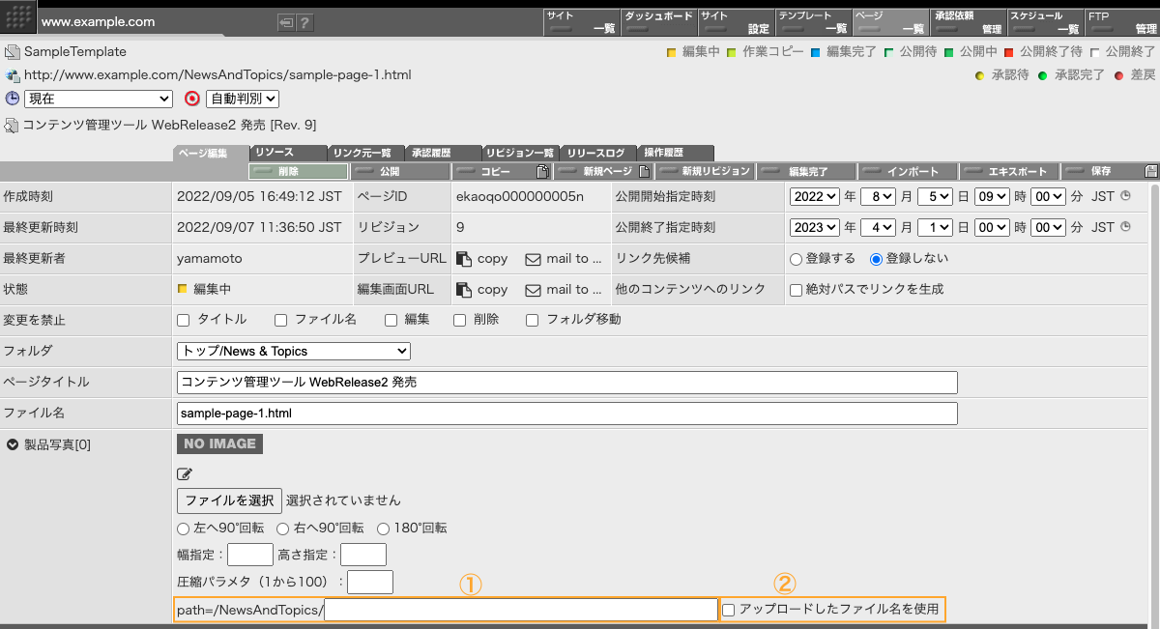The width and height of the screenshot is (1160, 629).
Task: Switch to リンク元一覧 tab
Action: pyautogui.click(x=364, y=153)
